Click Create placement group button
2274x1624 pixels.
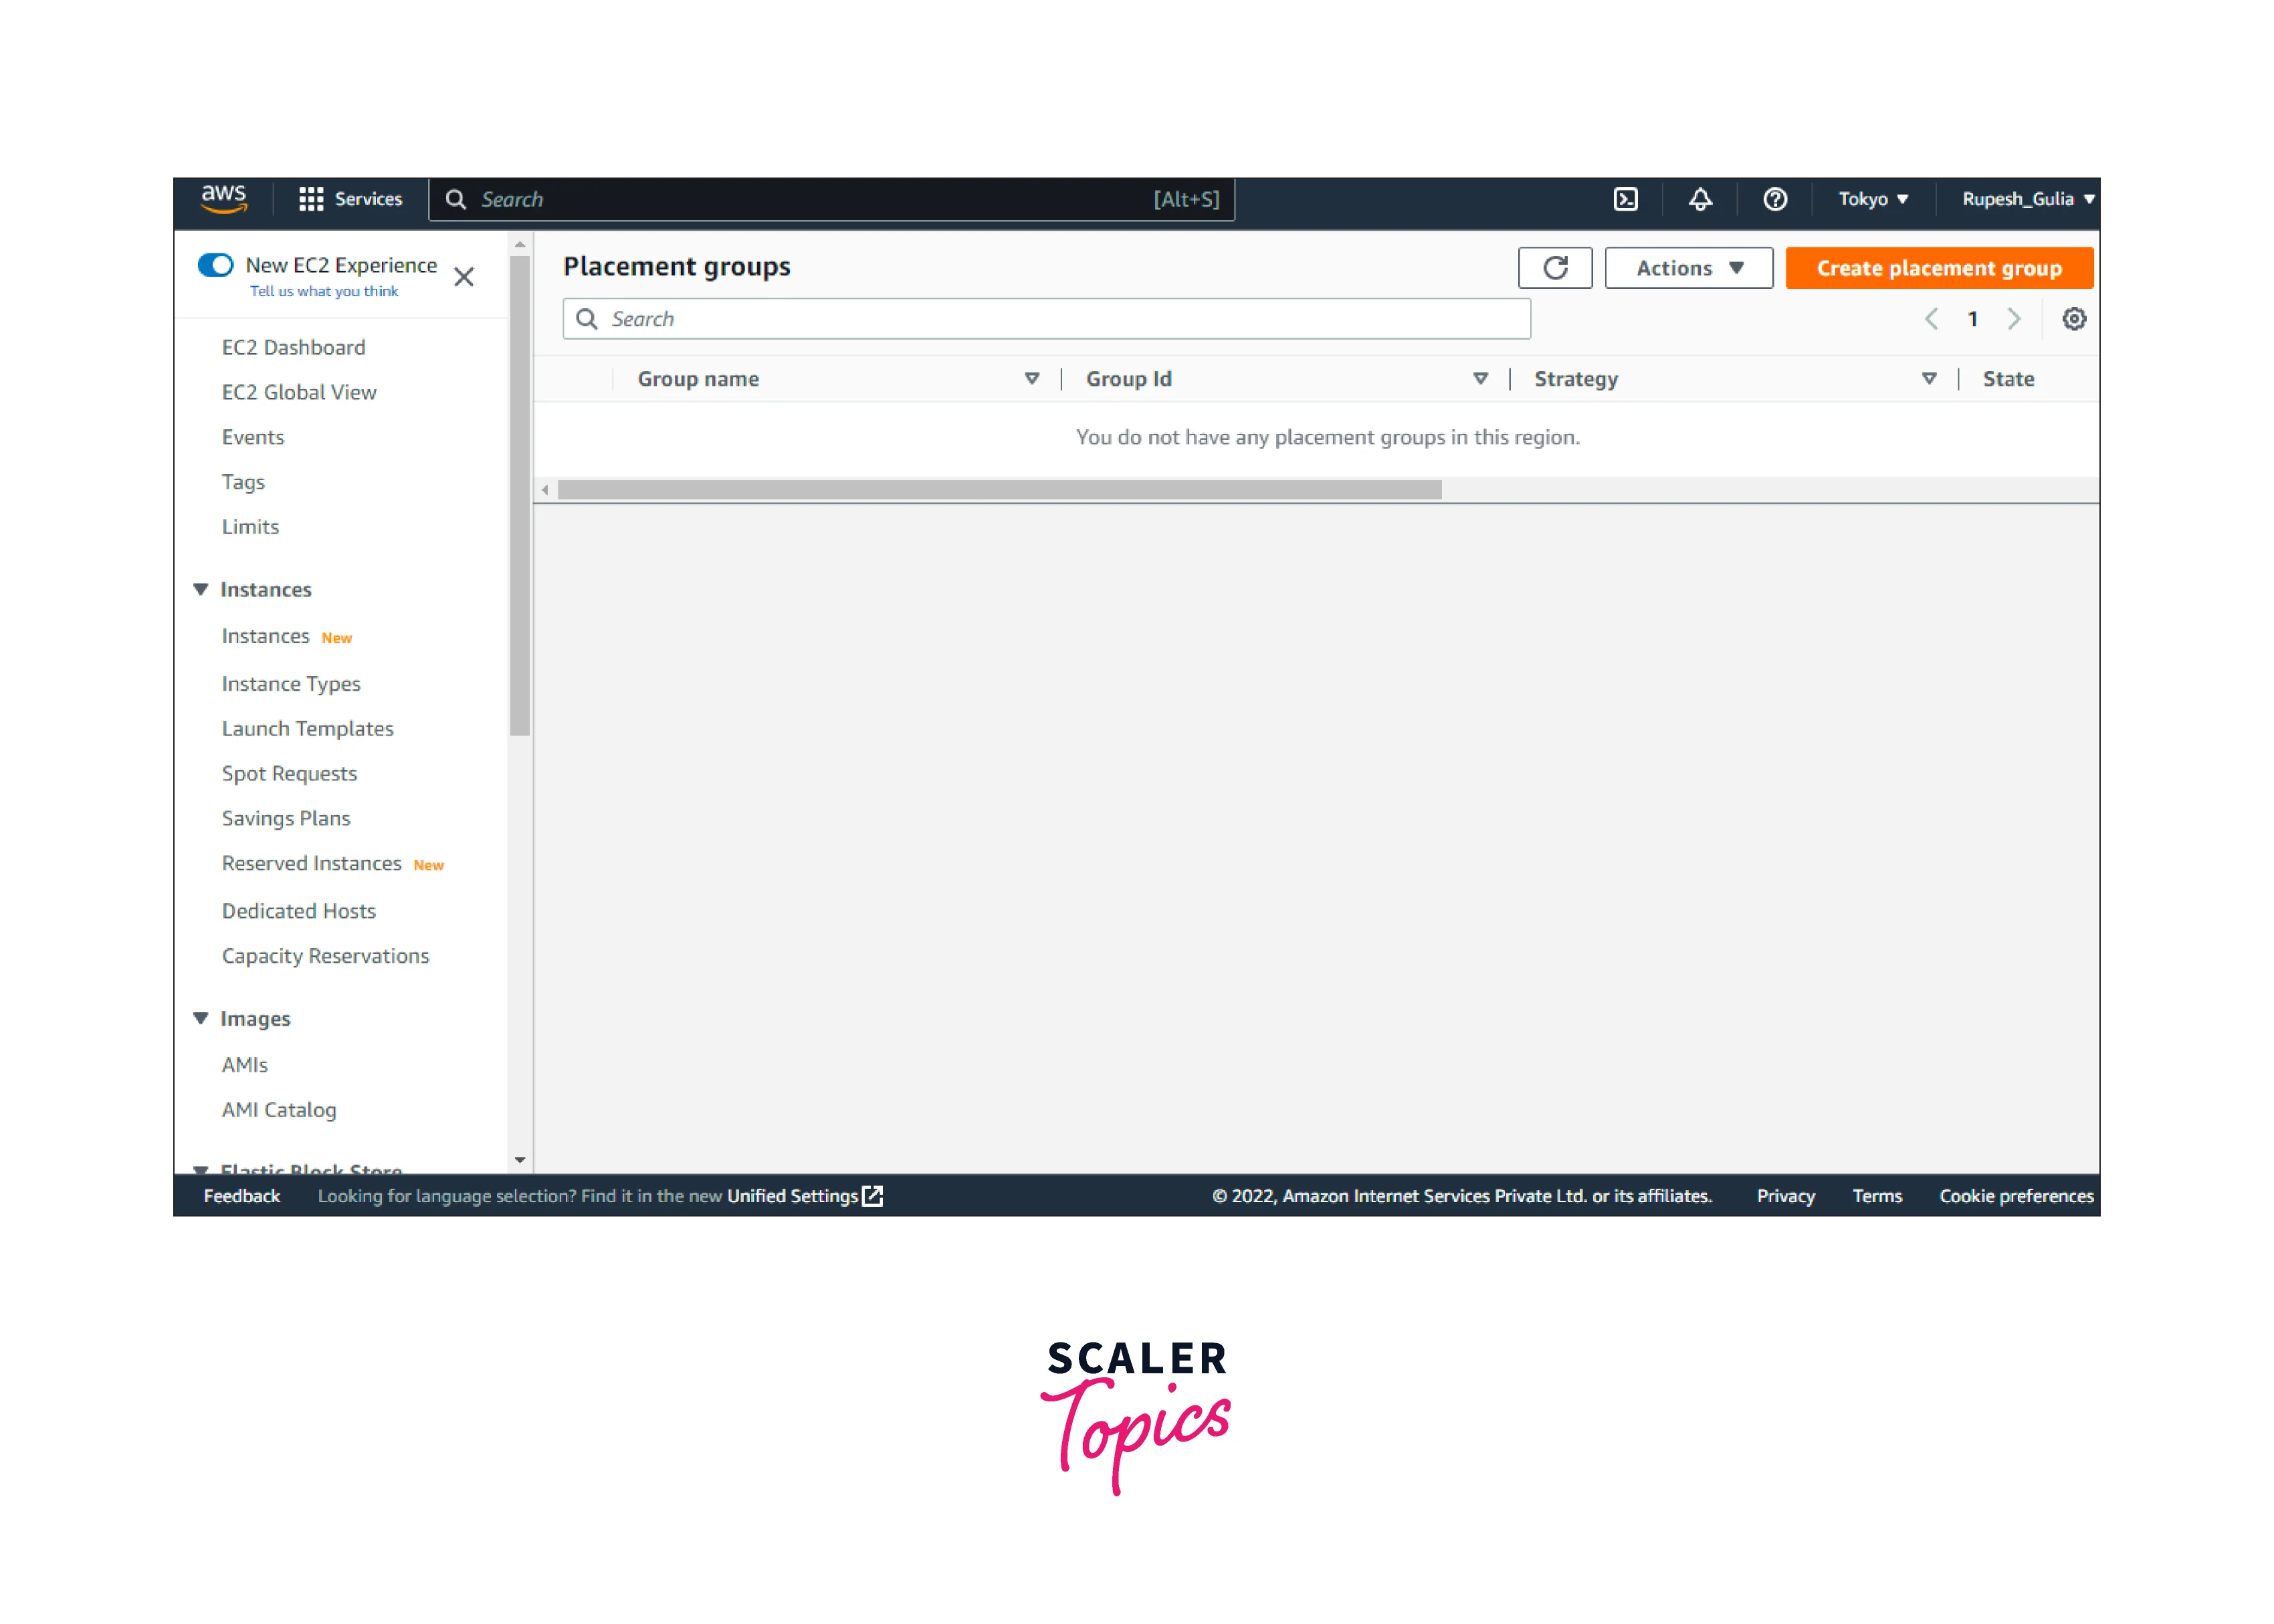pos(1938,268)
